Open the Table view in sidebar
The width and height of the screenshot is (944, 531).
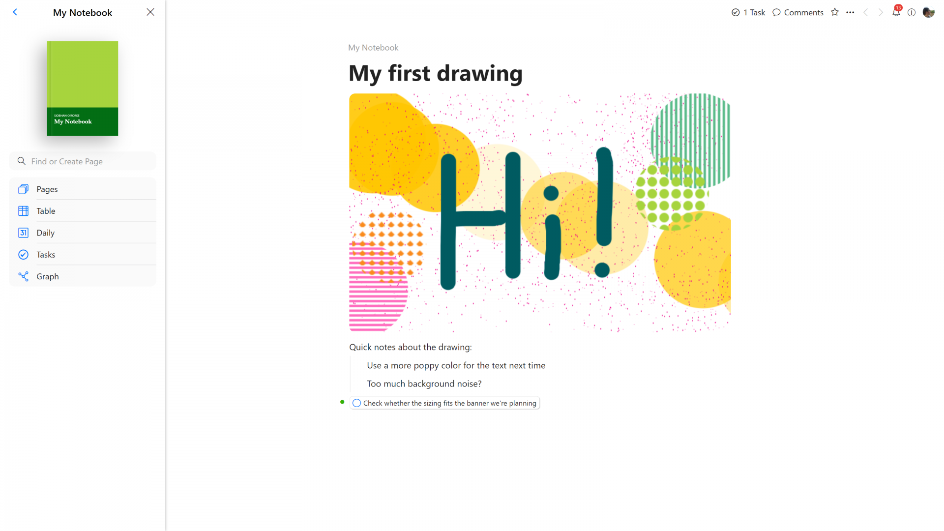click(x=46, y=211)
